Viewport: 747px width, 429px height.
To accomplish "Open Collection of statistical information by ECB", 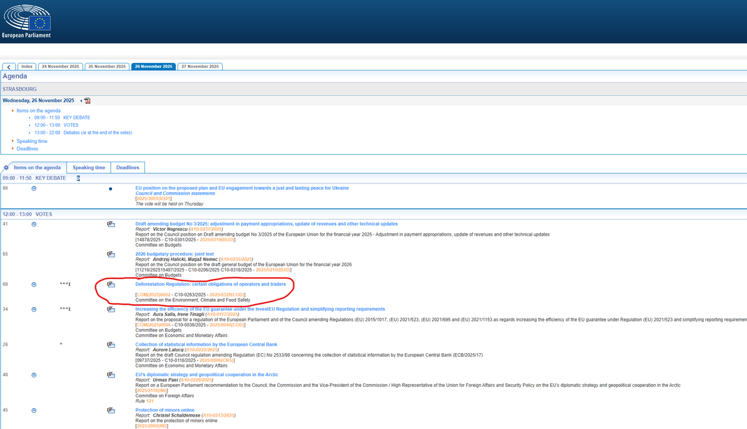I will (207, 344).
